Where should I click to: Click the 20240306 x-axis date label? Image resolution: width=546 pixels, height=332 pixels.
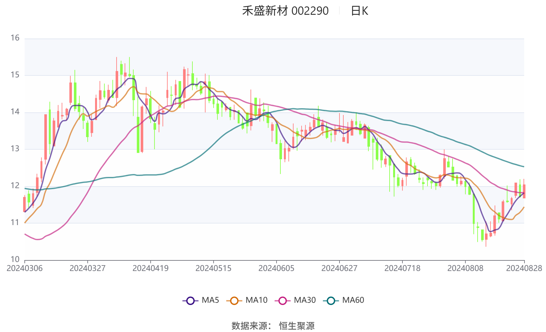pos(25,268)
